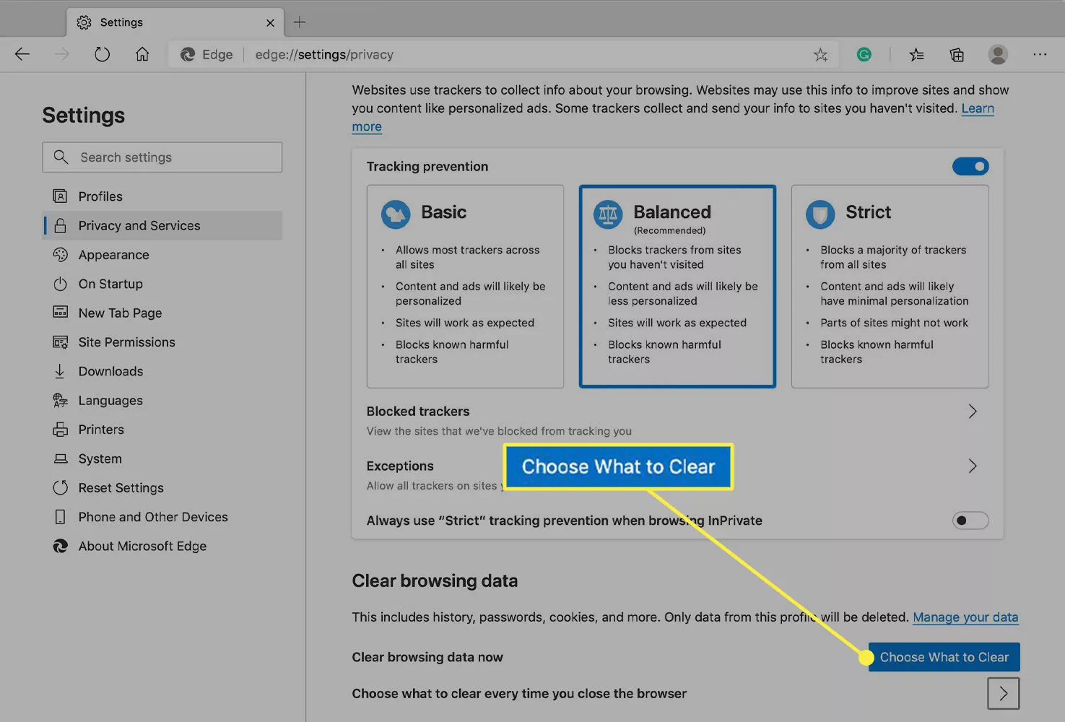
Task: Open Phone and Other Devices section
Action: pyautogui.click(x=162, y=517)
